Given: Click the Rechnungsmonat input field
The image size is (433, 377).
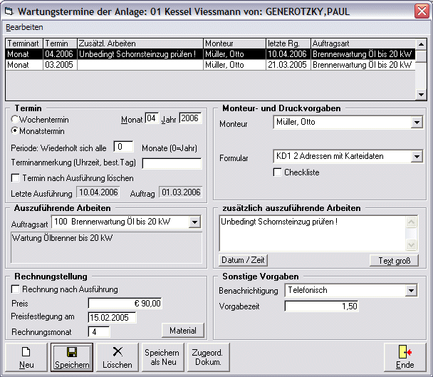Looking at the screenshot, I should tap(99, 331).
